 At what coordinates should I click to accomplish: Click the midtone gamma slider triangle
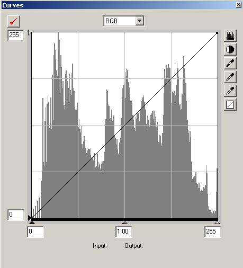124,222
